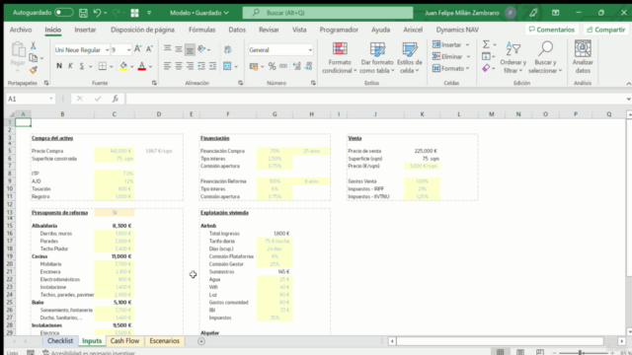Open the Datos ribbon tab
This screenshot has height=355, width=632.
(237, 30)
